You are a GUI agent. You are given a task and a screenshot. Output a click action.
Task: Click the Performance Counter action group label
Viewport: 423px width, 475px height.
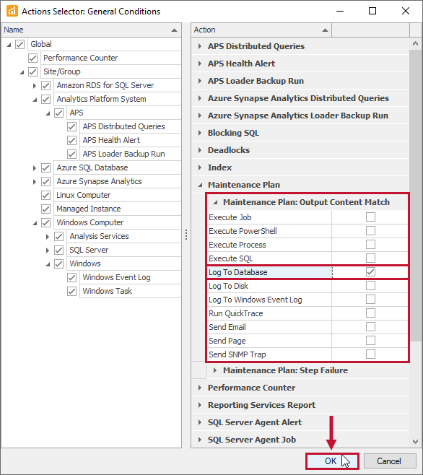click(251, 388)
